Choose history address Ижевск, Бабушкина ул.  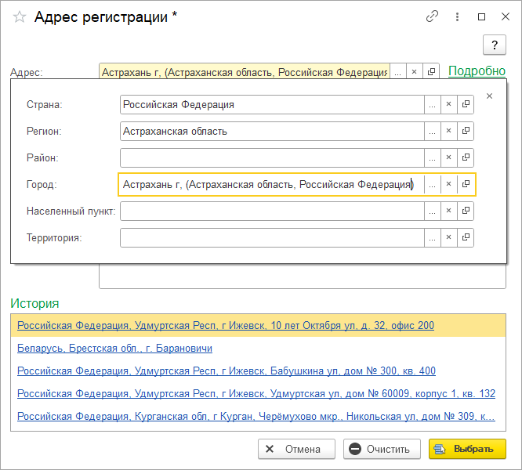coord(226,371)
